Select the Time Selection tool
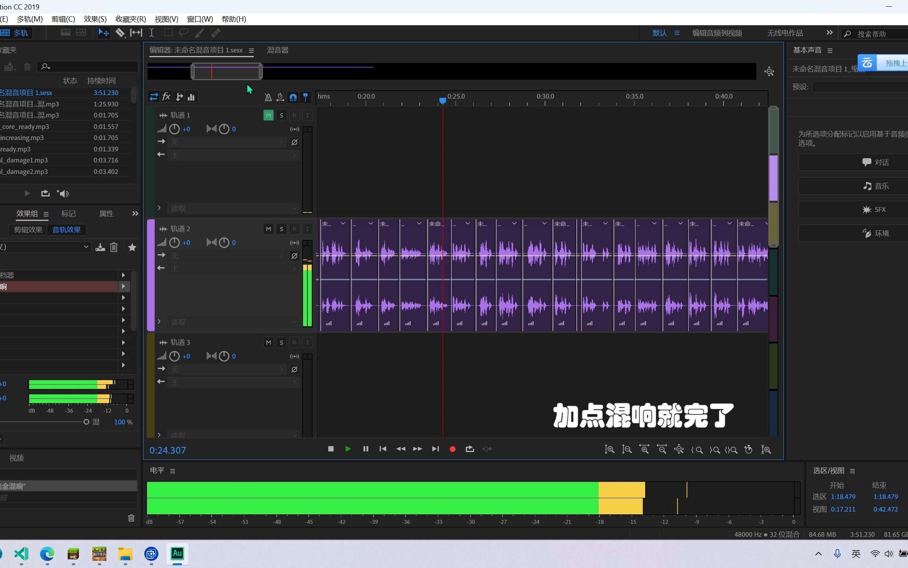Image resolution: width=908 pixels, height=568 pixels. [x=152, y=32]
